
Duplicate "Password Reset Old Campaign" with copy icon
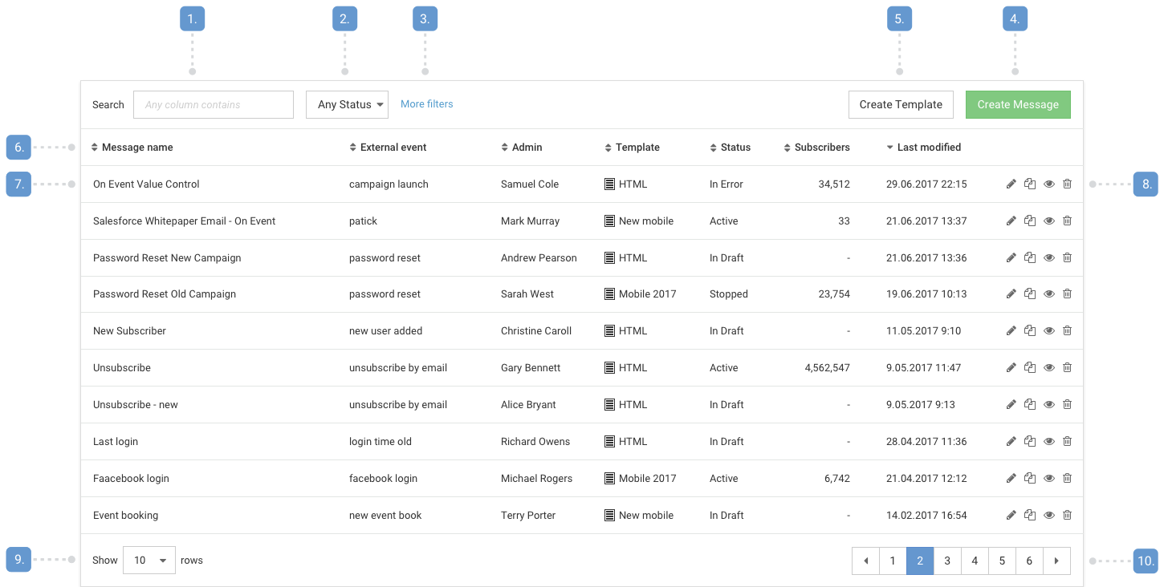1030,293
